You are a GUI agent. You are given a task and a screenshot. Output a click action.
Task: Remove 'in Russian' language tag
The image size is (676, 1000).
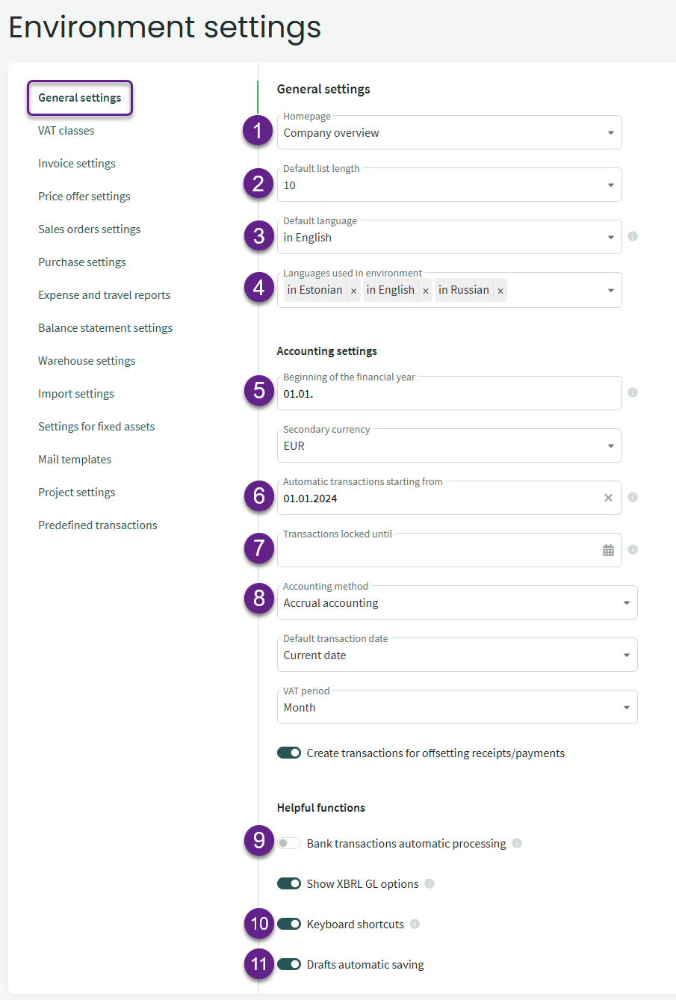pyautogui.click(x=500, y=291)
